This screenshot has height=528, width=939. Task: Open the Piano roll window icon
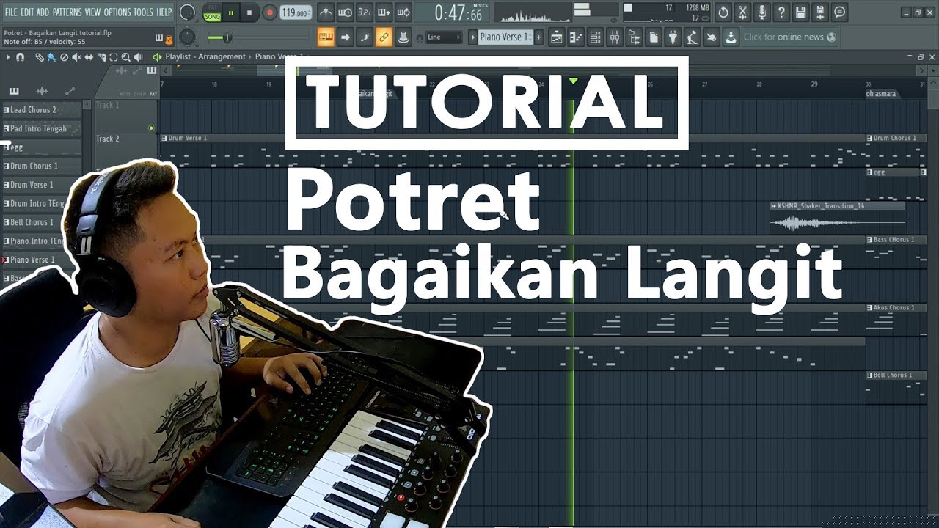coord(576,37)
